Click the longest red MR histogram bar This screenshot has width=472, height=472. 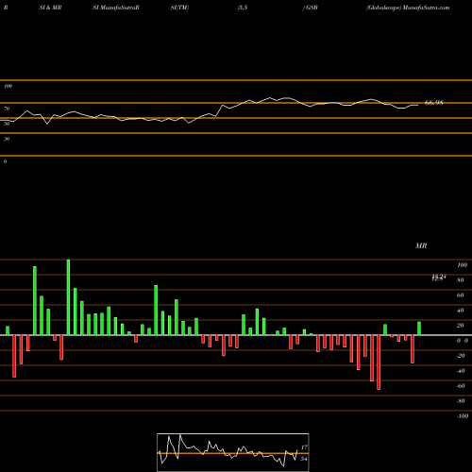tap(379, 362)
